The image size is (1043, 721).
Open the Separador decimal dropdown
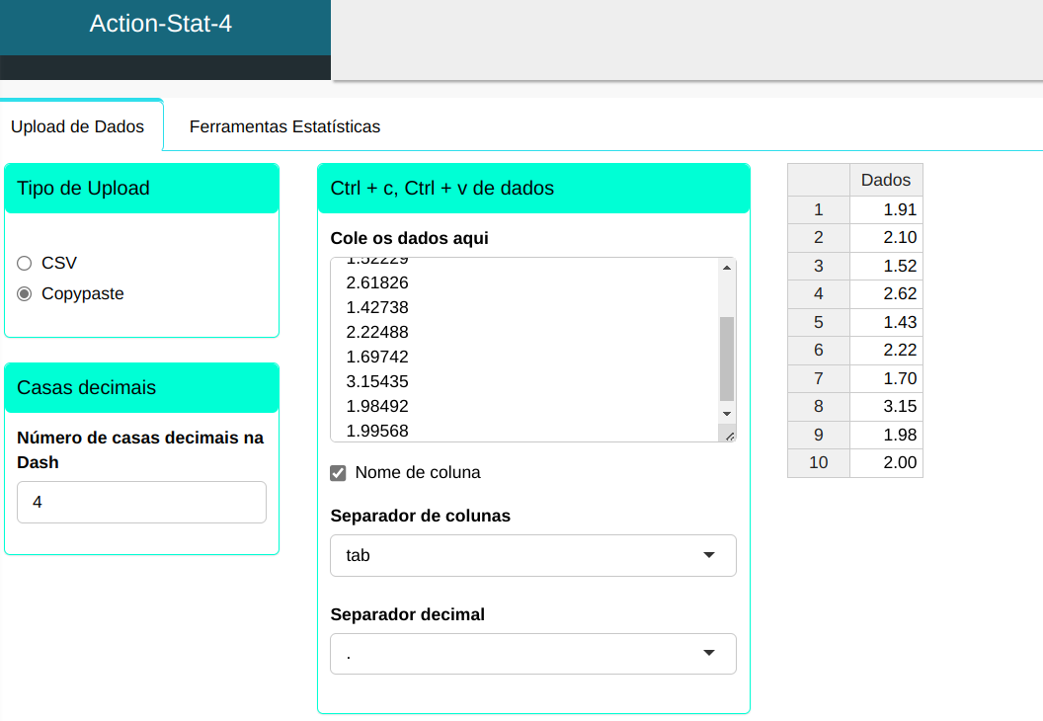click(x=533, y=654)
